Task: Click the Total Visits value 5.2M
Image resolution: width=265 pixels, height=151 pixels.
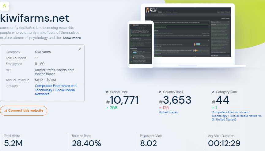Action: tap(13, 143)
